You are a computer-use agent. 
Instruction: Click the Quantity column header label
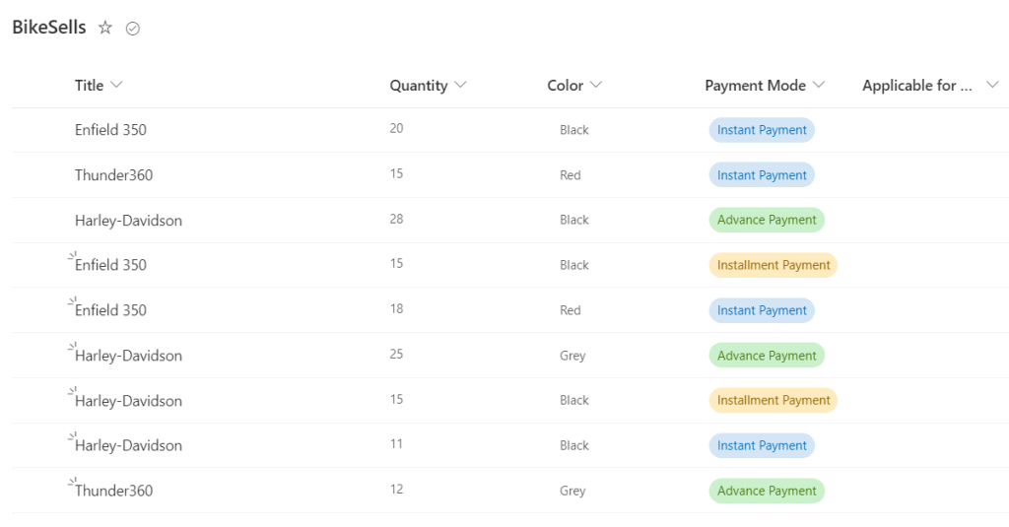[418, 86]
